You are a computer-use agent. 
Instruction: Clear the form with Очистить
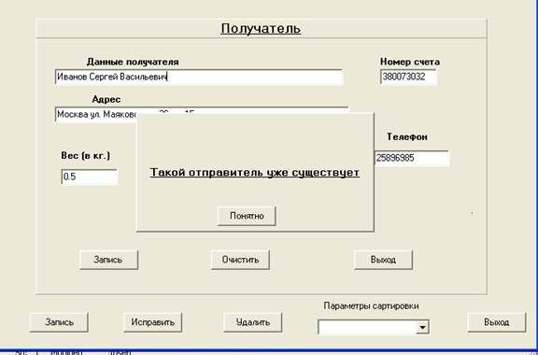(x=240, y=260)
